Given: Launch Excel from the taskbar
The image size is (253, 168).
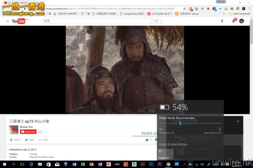Looking at the screenshot, I should click(83, 164).
